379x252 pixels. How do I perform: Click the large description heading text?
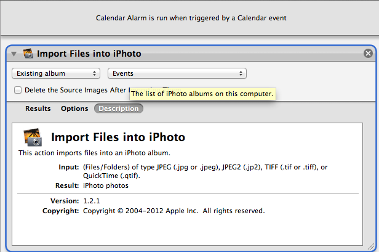(118, 137)
